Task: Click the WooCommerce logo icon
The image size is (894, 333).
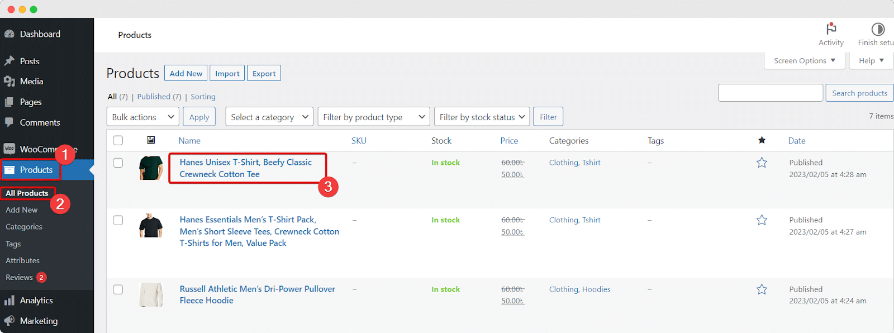Action: (x=9, y=149)
